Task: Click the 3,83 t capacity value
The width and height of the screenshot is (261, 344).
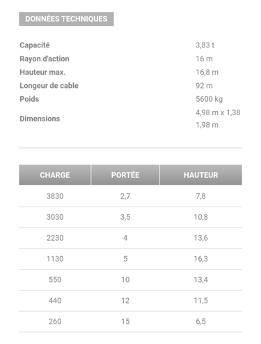Action: 205,45
